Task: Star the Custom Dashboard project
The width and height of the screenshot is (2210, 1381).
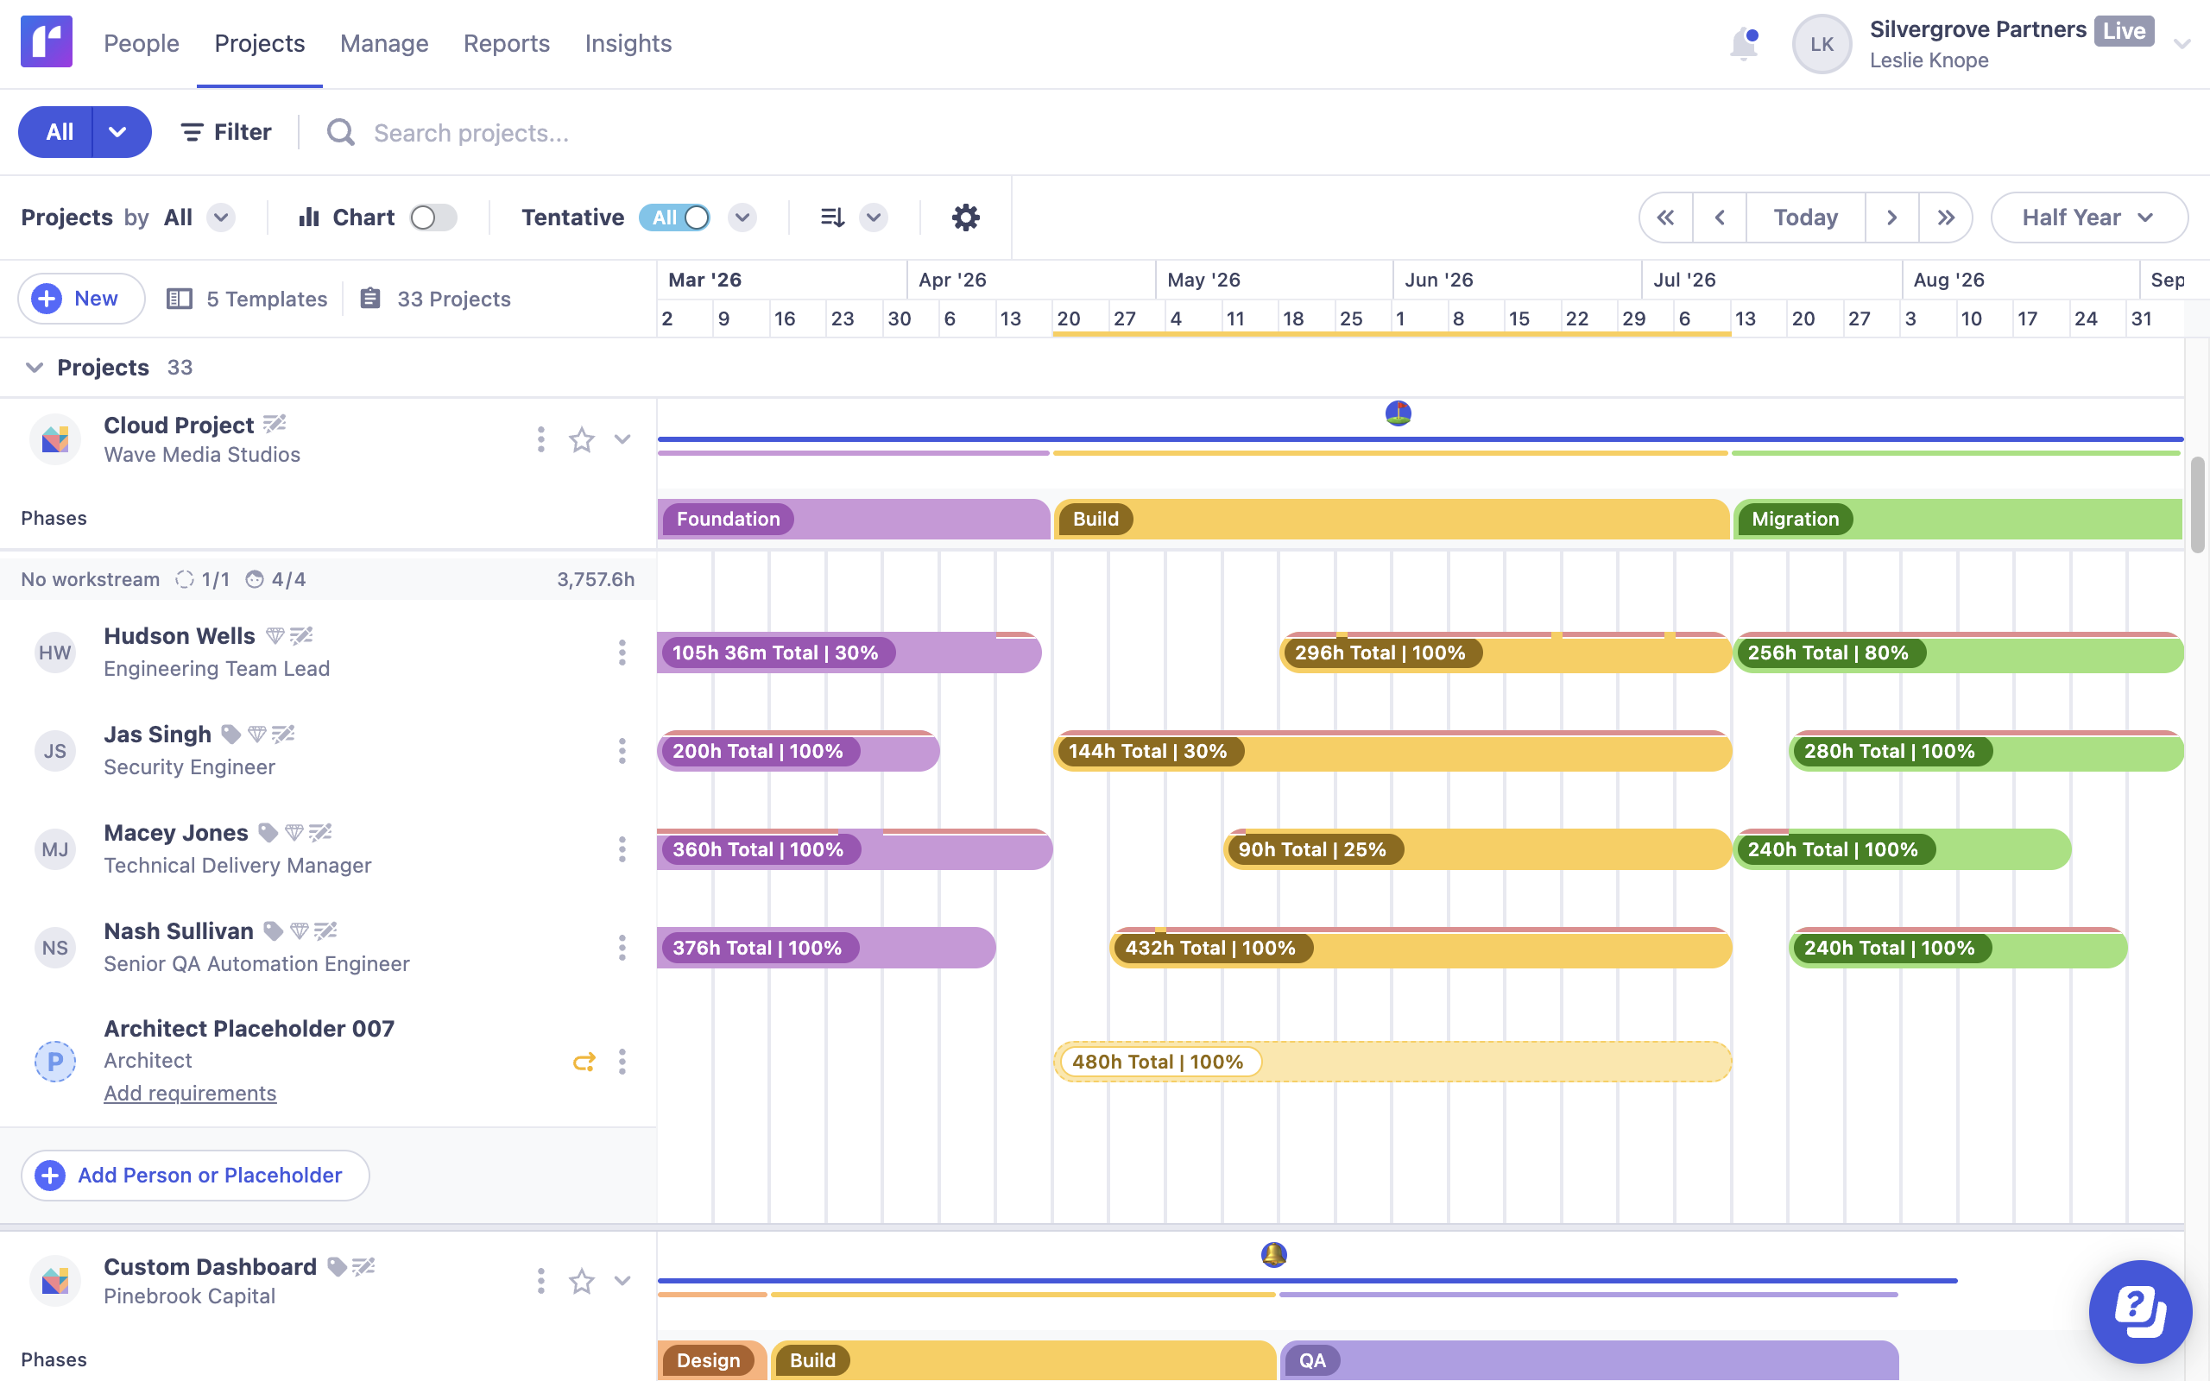Action: 582,1281
